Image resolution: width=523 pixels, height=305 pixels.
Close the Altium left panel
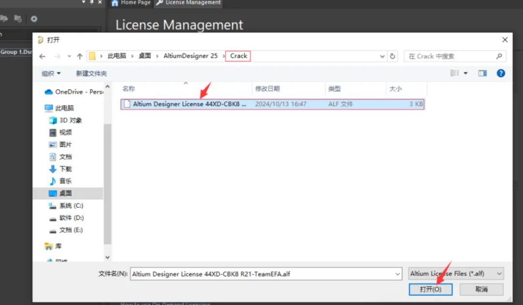pos(100,2)
